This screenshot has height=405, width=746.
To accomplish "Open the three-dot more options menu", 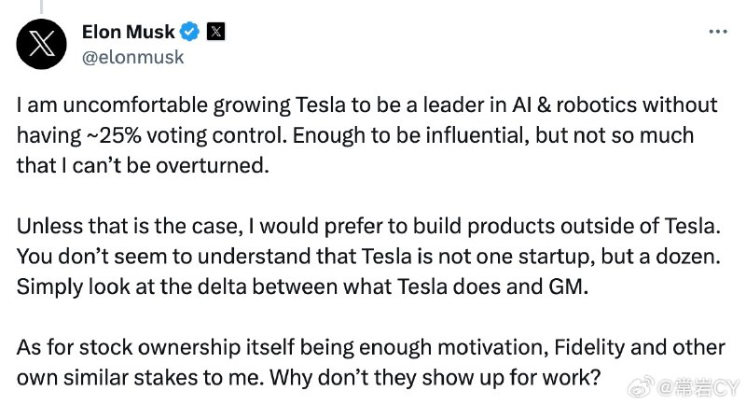I will pyautogui.click(x=718, y=32).
